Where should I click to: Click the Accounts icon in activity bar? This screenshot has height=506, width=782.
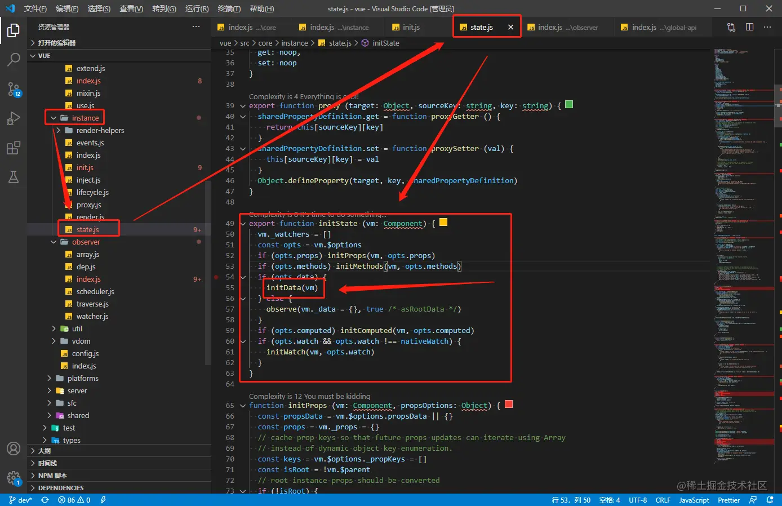[x=14, y=449]
